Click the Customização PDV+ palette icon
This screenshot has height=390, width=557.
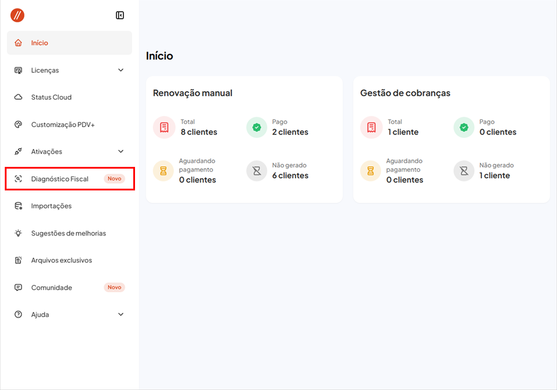(x=18, y=125)
